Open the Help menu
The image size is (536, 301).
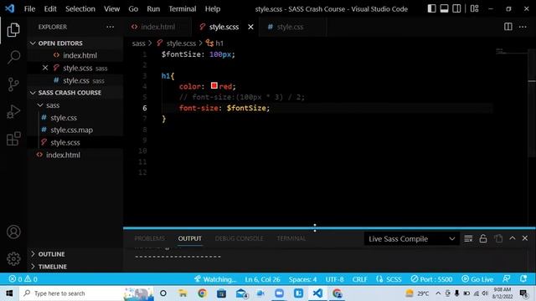point(213,9)
